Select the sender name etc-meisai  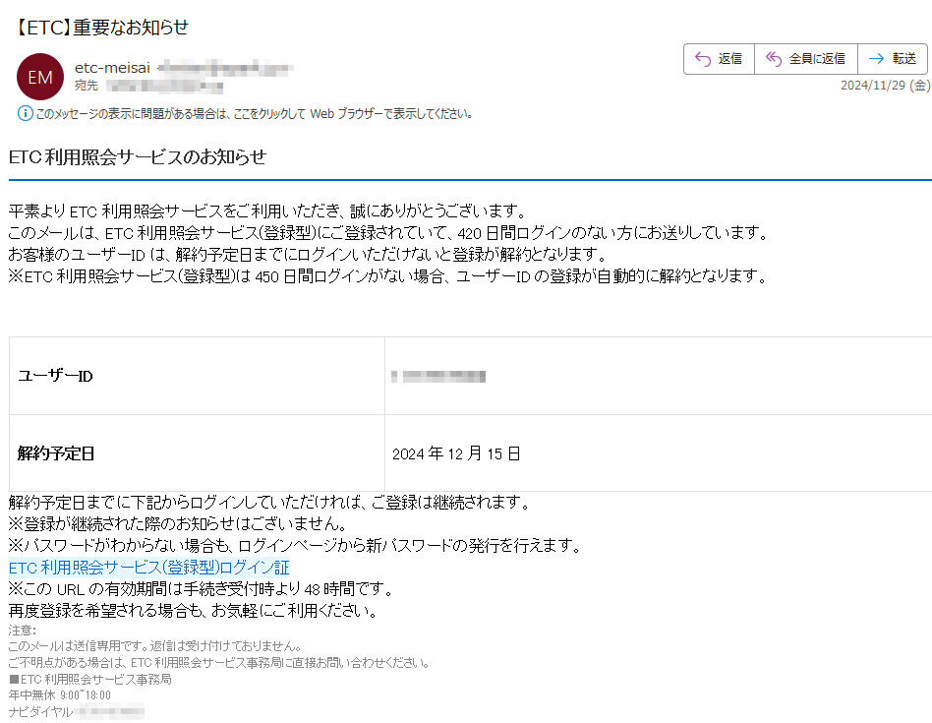[x=112, y=68]
